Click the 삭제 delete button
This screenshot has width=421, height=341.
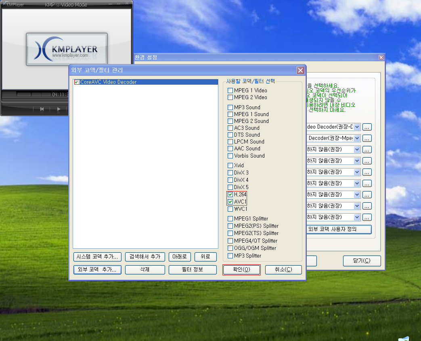coord(145,270)
